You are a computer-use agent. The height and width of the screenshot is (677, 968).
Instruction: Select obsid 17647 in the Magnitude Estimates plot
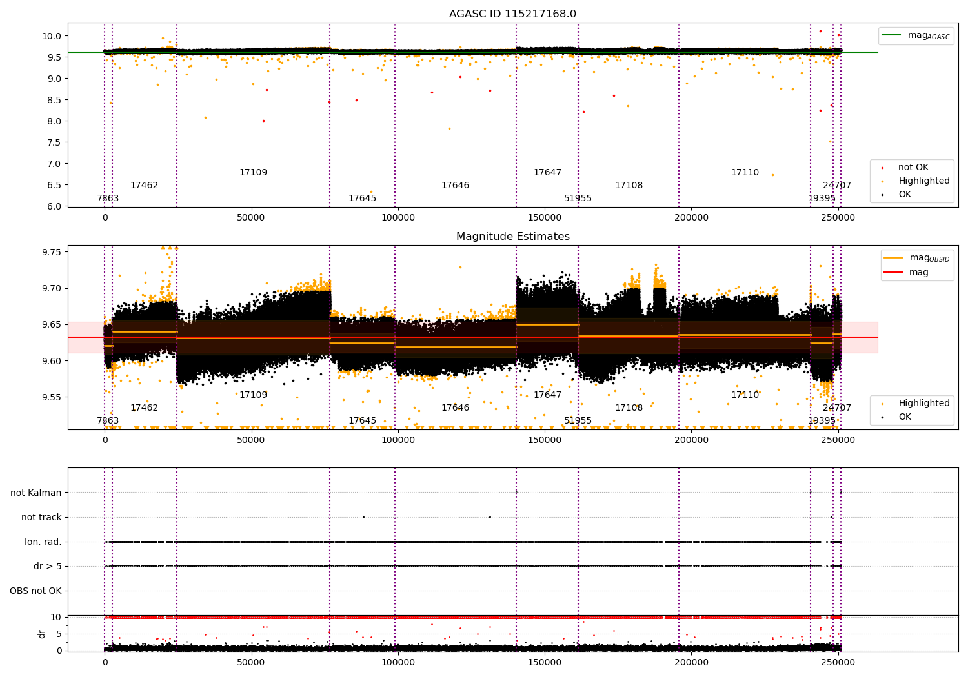click(547, 395)
